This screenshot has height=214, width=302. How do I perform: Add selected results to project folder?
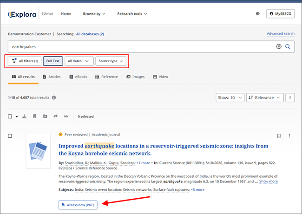point(45,116)
